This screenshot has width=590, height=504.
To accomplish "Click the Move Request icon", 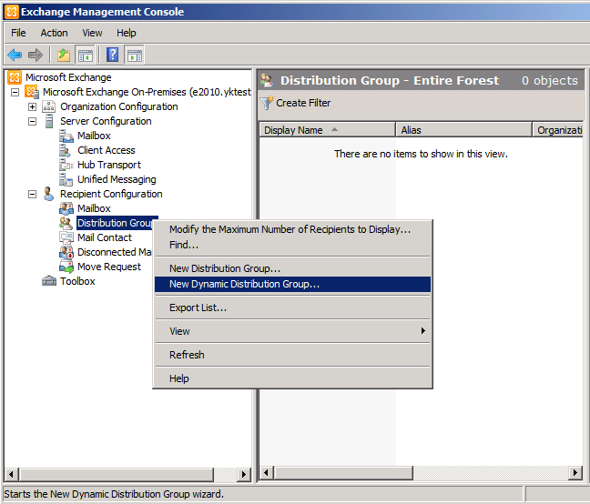I will [66, 267].
